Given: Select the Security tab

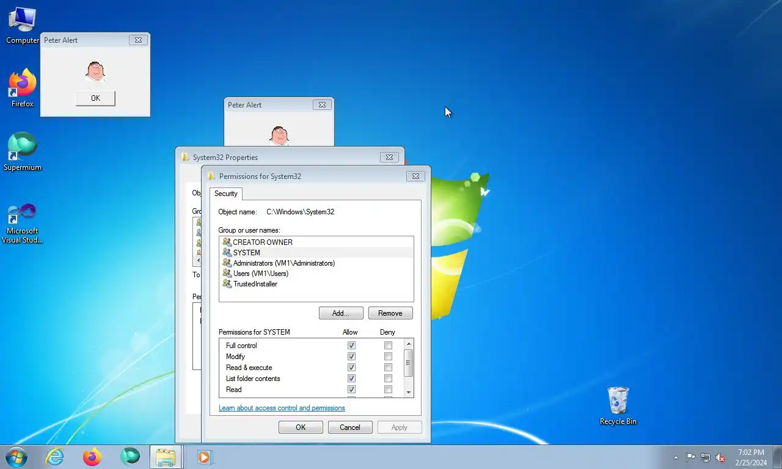Looking at the screenshot, I should coord(225,194).
